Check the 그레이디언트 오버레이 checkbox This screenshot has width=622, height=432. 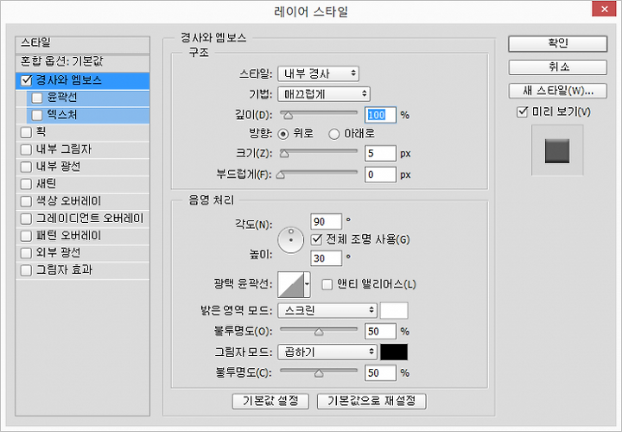[x=26, y=219]
